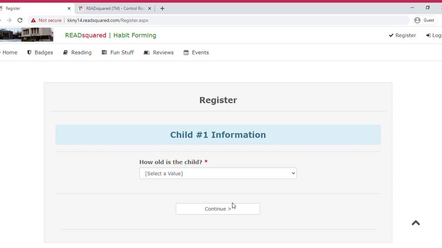Open the Fun Stuff menu item
Image resolution: width=442 pixels, height=248 pixels.
[x=118, y=52]
